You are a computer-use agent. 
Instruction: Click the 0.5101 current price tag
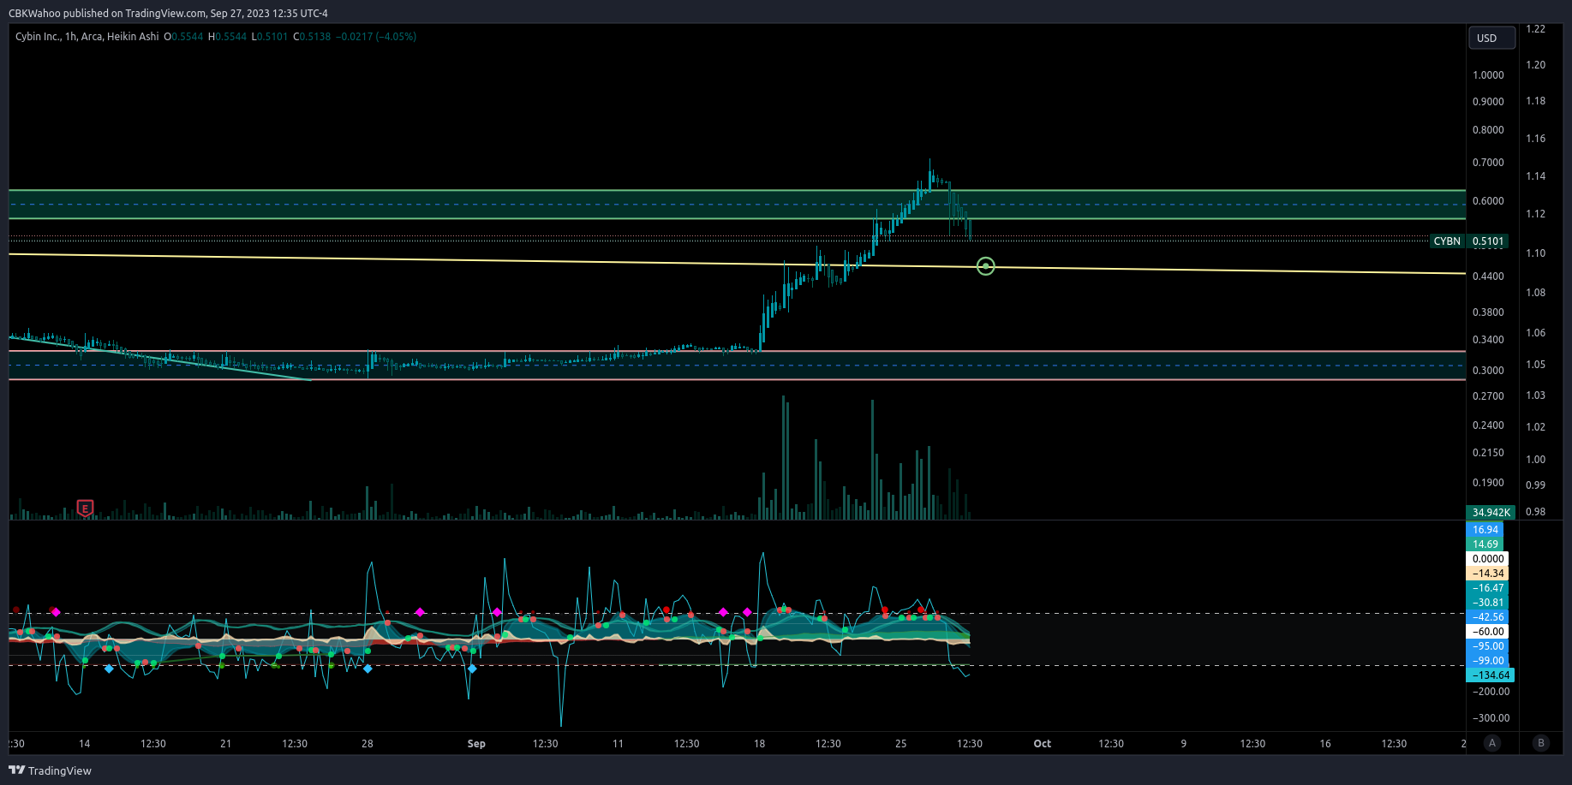coord(1488,241)
